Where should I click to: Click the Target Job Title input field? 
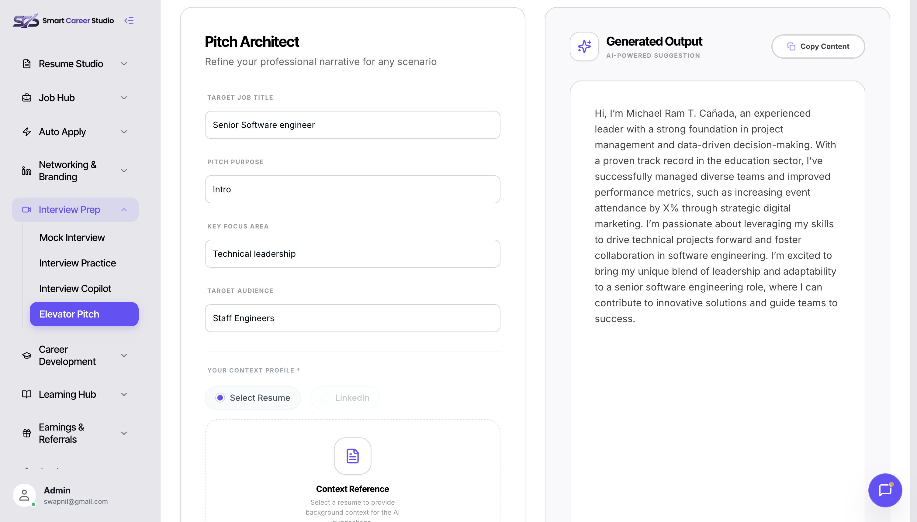coord(352,125)
